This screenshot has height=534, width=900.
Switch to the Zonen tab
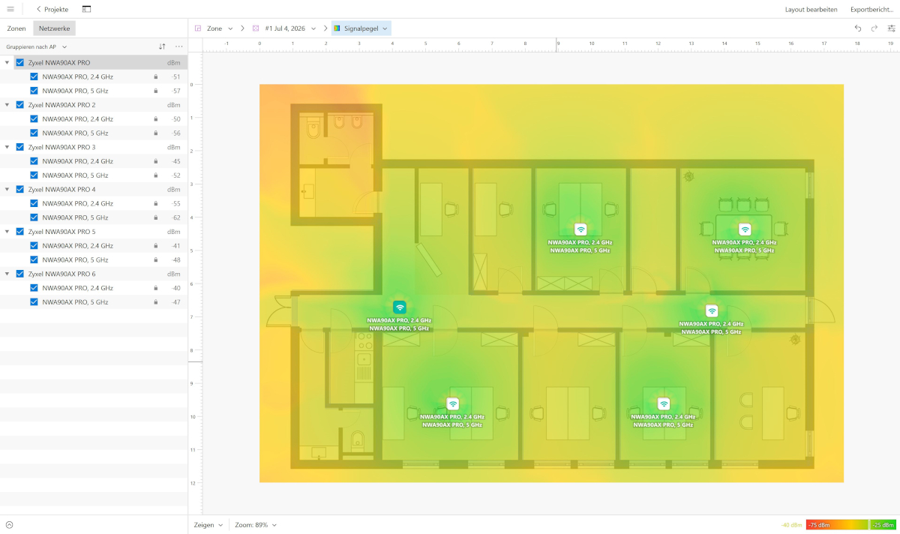pyautogui.click(x=16, y=28)
